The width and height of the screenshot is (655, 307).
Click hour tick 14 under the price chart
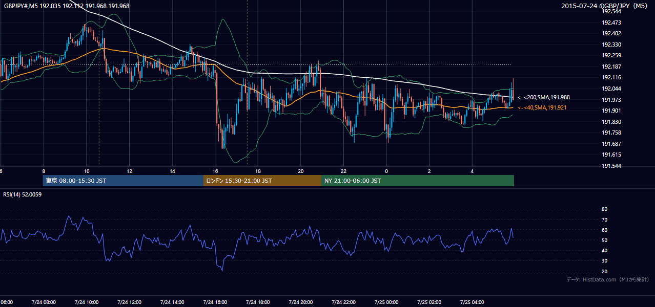(172, 171)
